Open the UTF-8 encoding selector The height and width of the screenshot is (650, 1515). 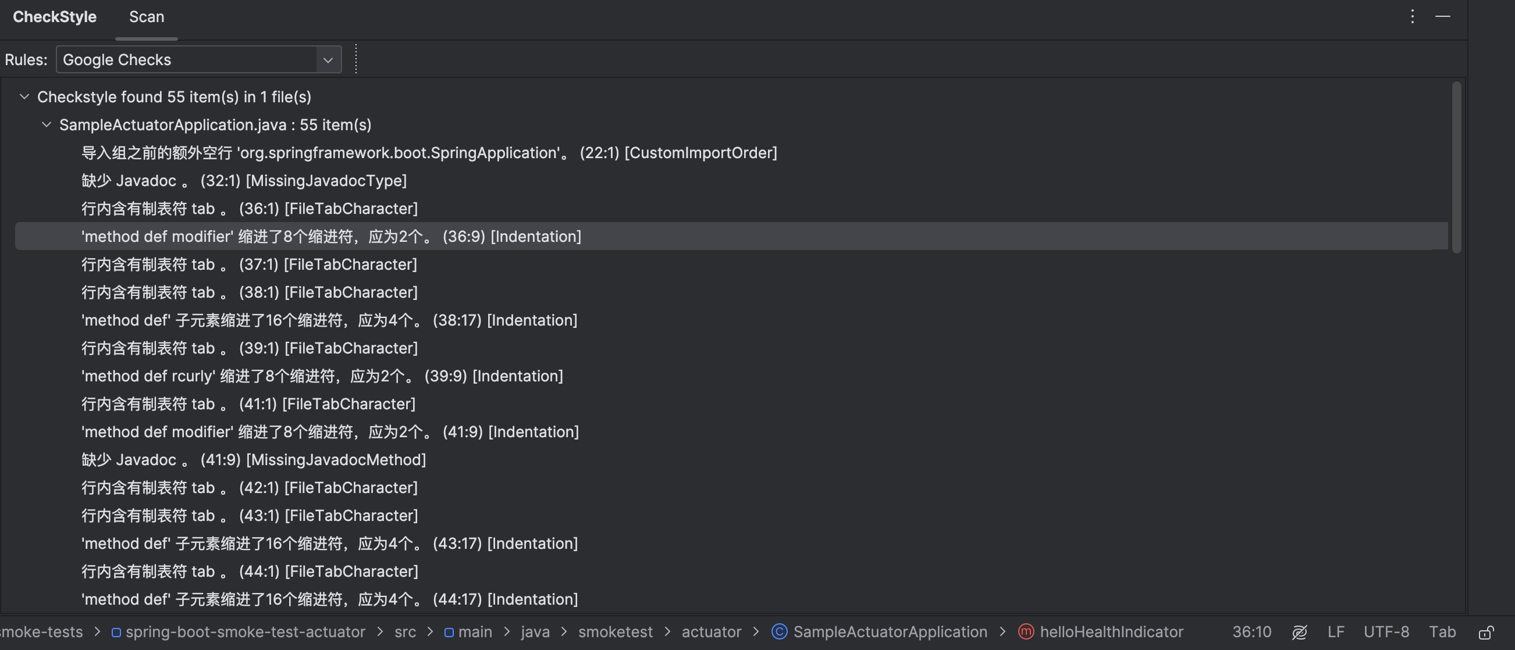coord(1386,632)
